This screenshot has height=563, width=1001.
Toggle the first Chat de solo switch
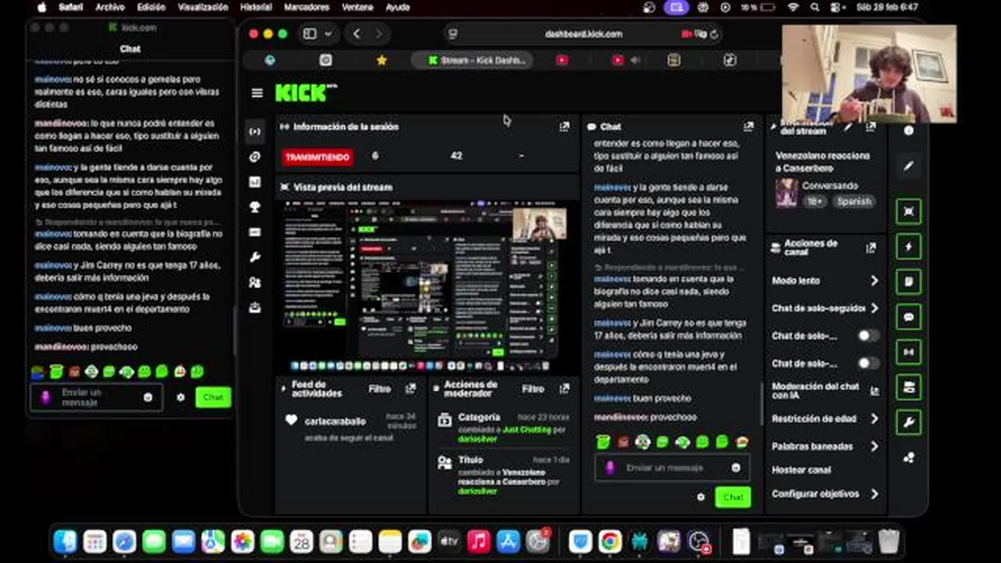[x=868, y=335]
